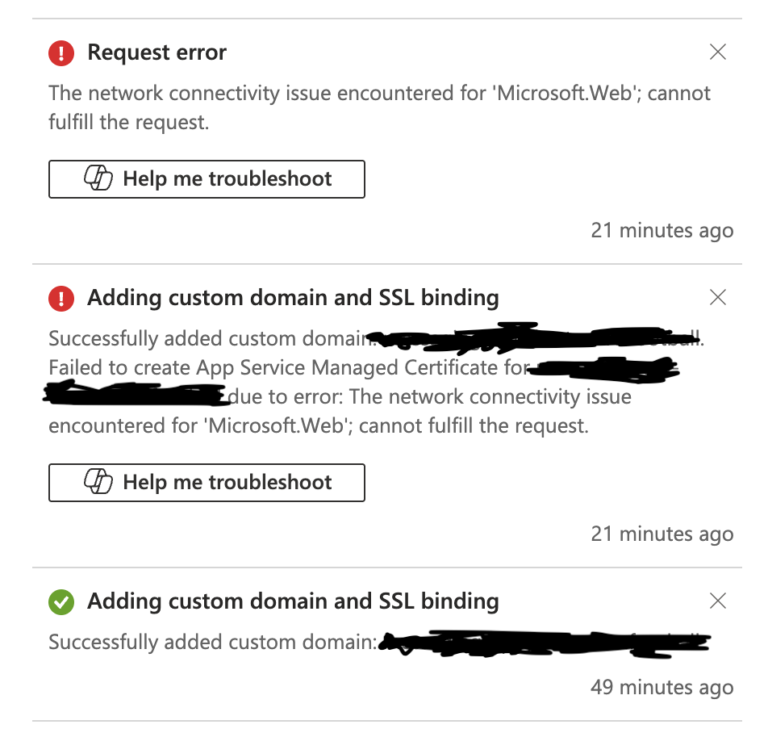Open the failed 'Adding custom domain and SSL binding' title
Viewport: 768px width, 733px height.
tap(293, 297)
